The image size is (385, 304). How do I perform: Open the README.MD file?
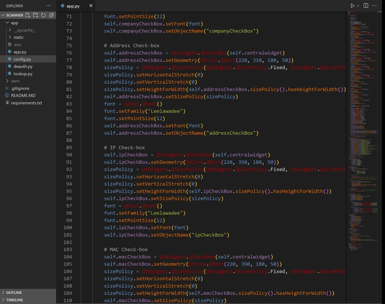click(23, 95)
